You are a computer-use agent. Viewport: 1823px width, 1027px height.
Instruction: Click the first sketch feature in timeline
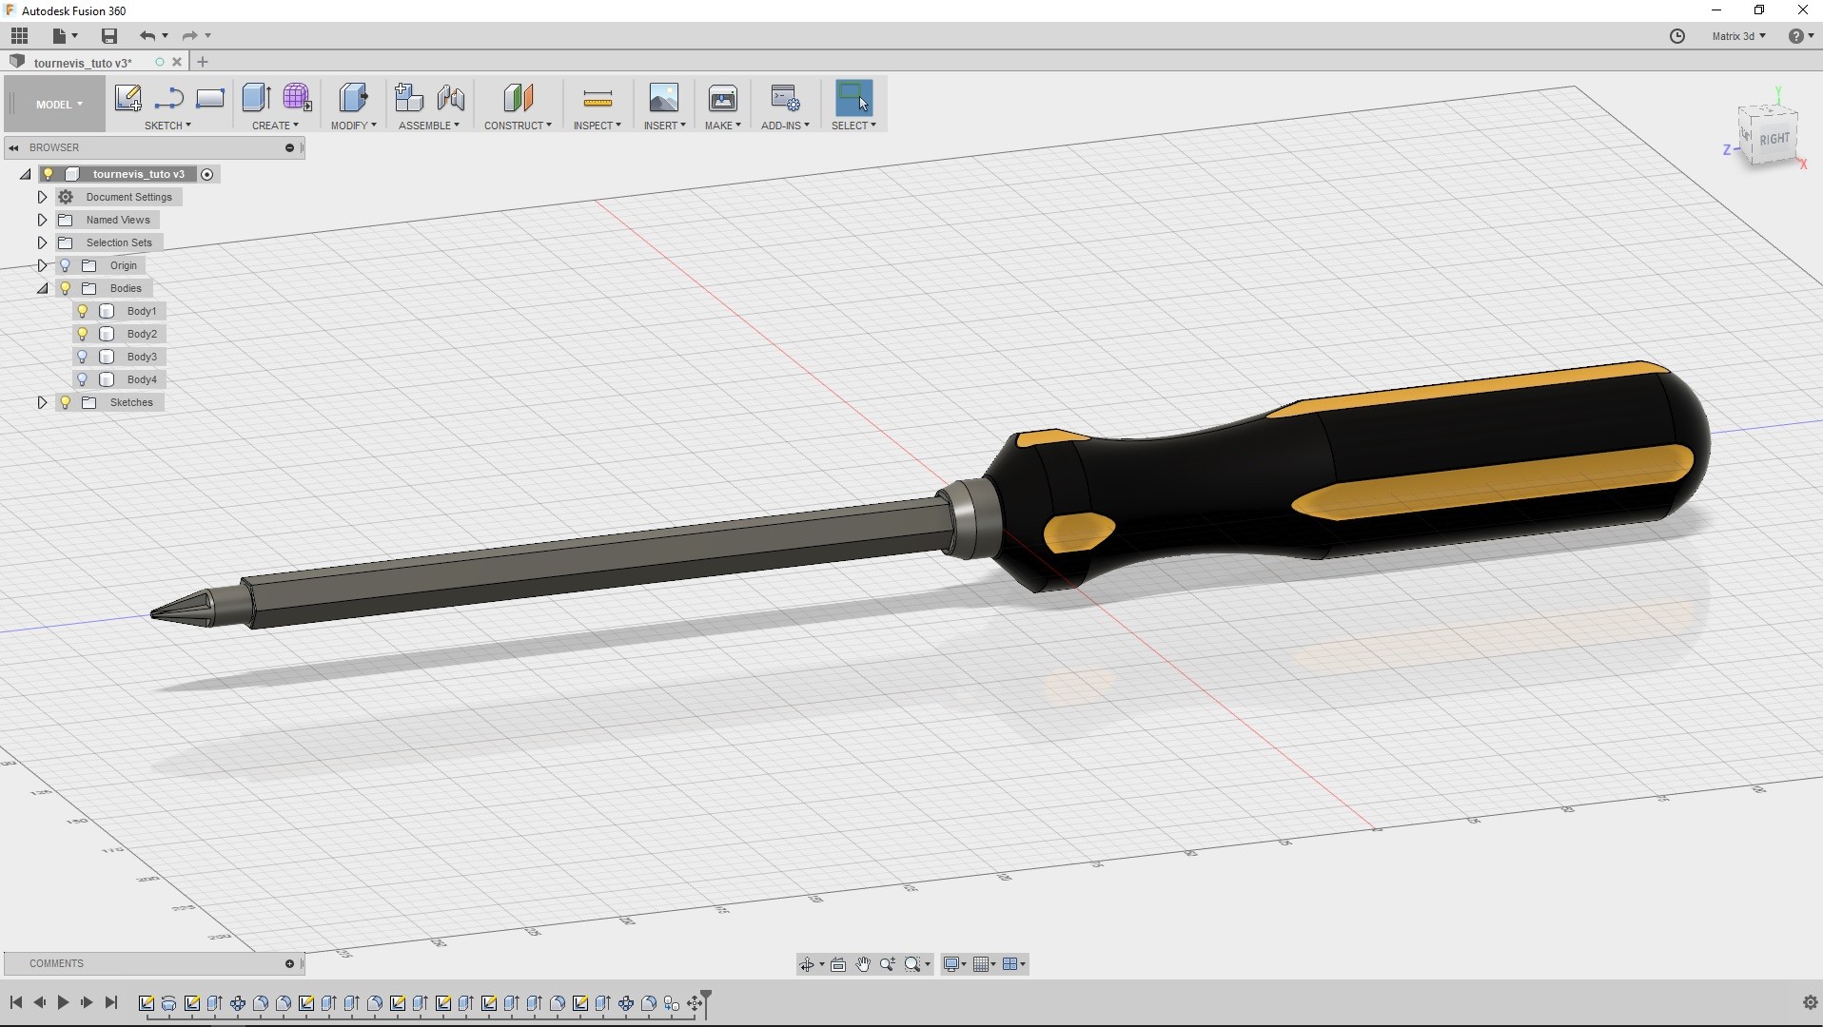147,1003
